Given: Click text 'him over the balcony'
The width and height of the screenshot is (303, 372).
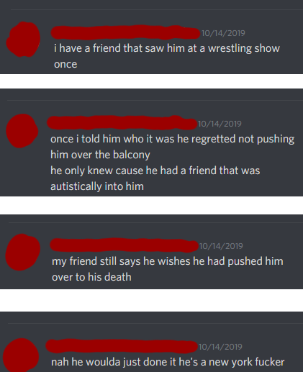Looking at the screenshot, I should pyautogui.click(x=100, y=155).
